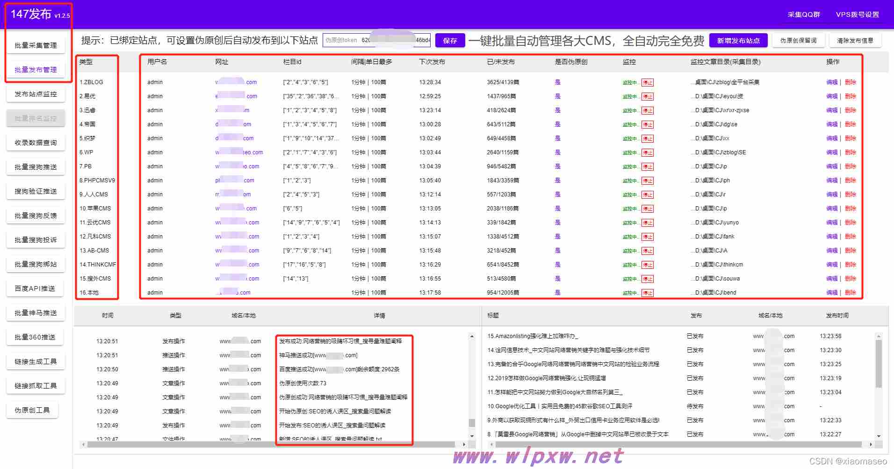Delete the 搜外CMS site entry
This screenshot has width=894, height=469.
(850, 279)
